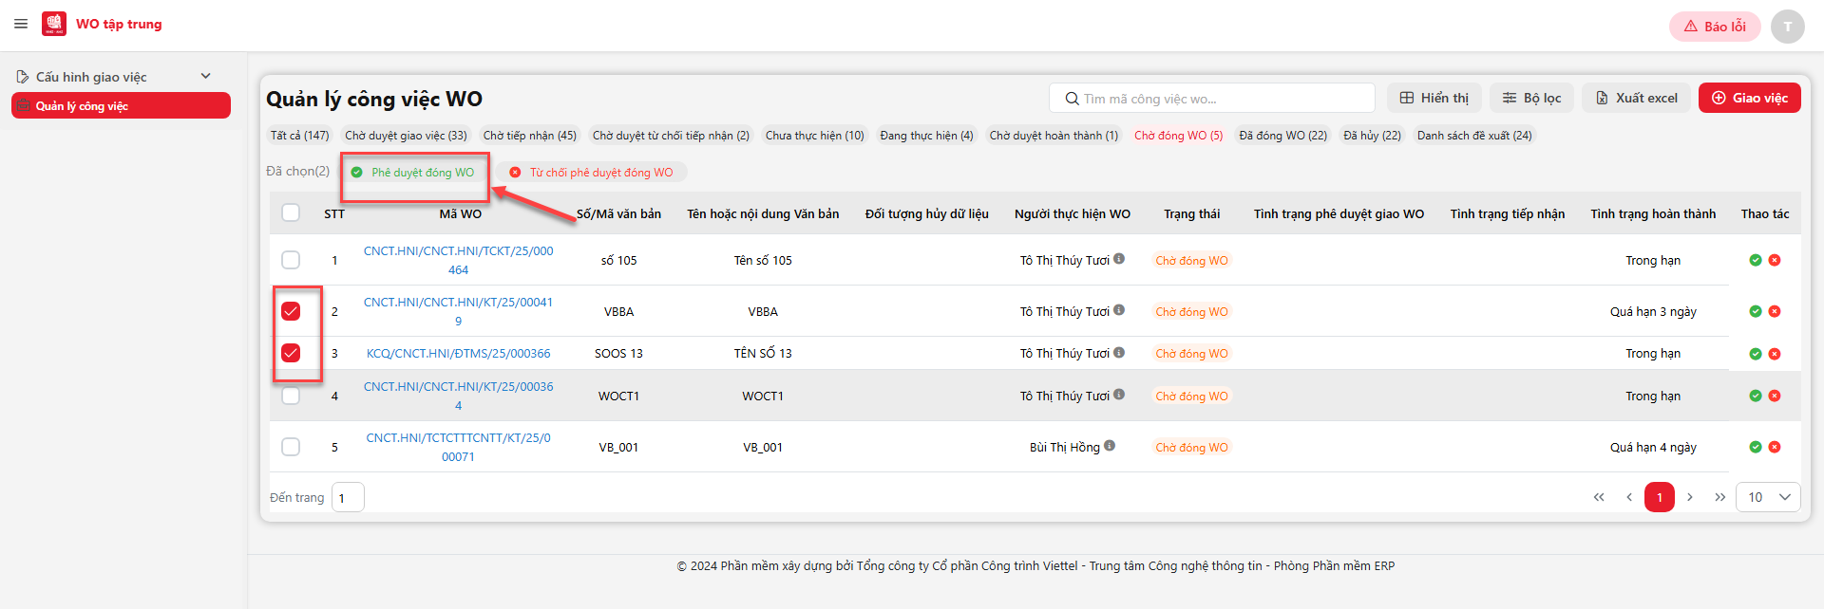Screen dimensions: 1824x609
Task: Switch to Chờ duyệt giao việc (33) tab
Action: (x=406, y=136)
